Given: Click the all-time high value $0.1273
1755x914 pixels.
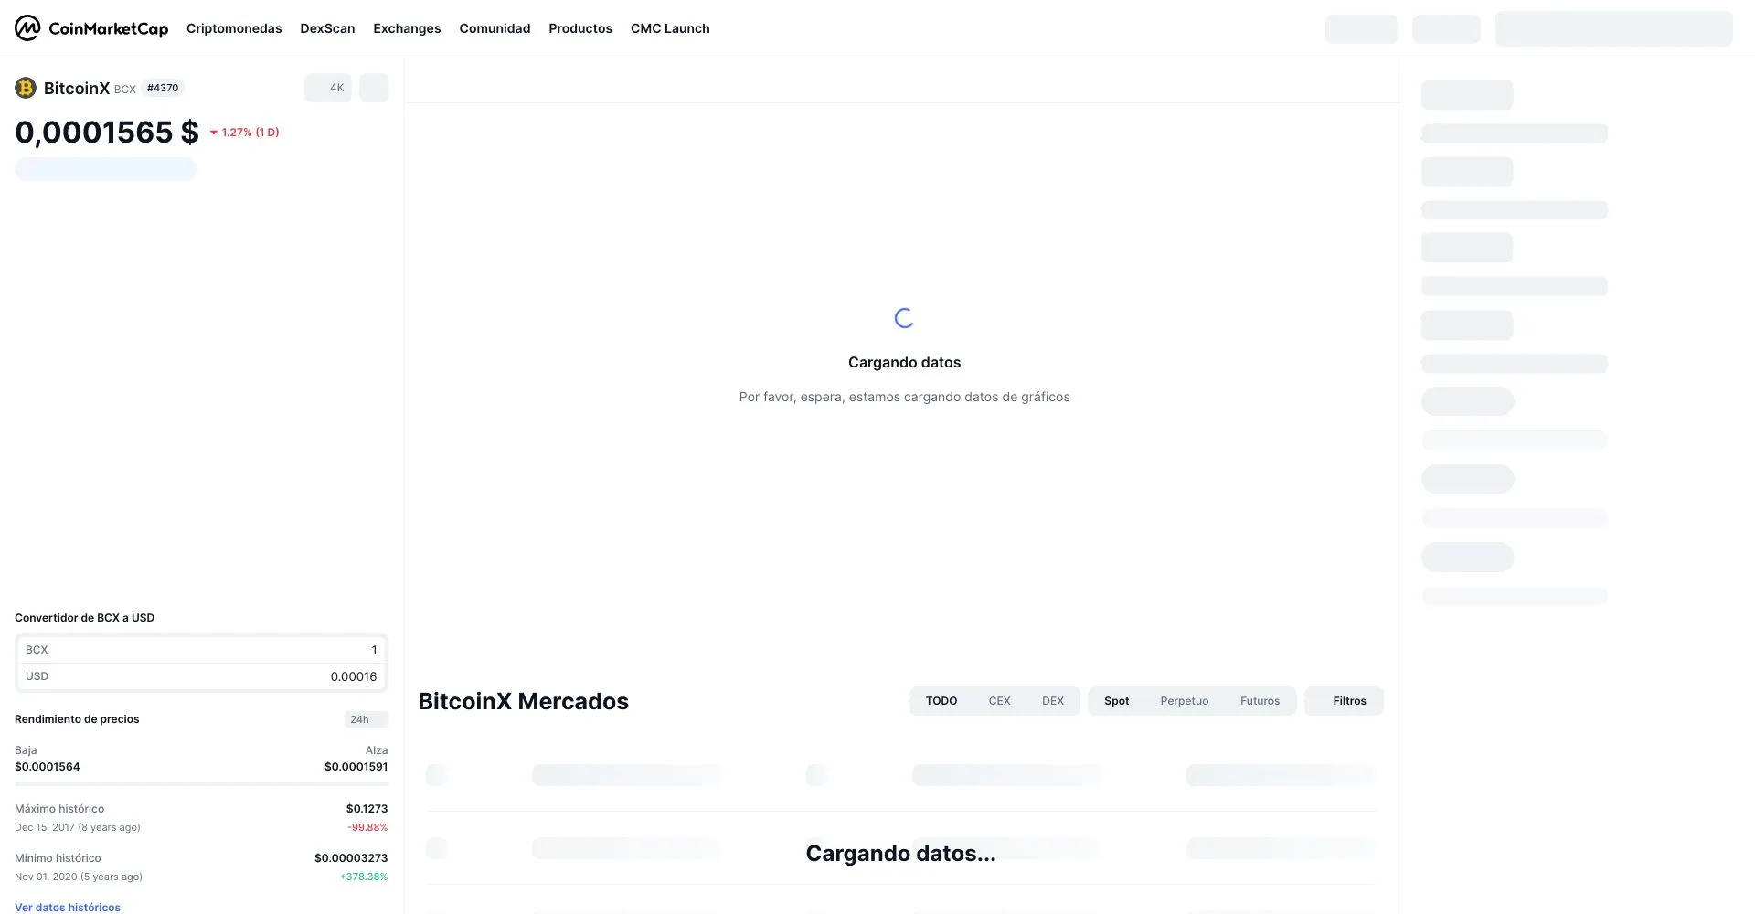Looking at the screenshot, I should (367, 809).
